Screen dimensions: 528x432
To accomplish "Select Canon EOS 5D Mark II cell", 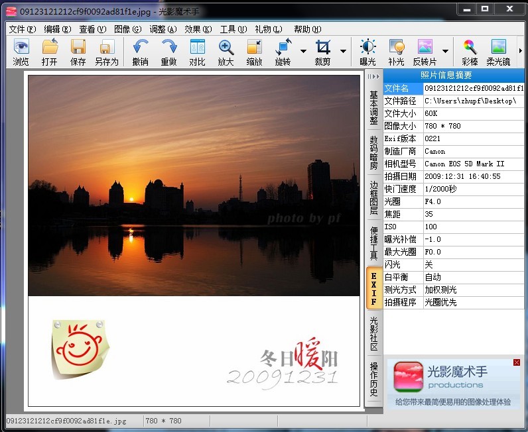I will (474, 164).
